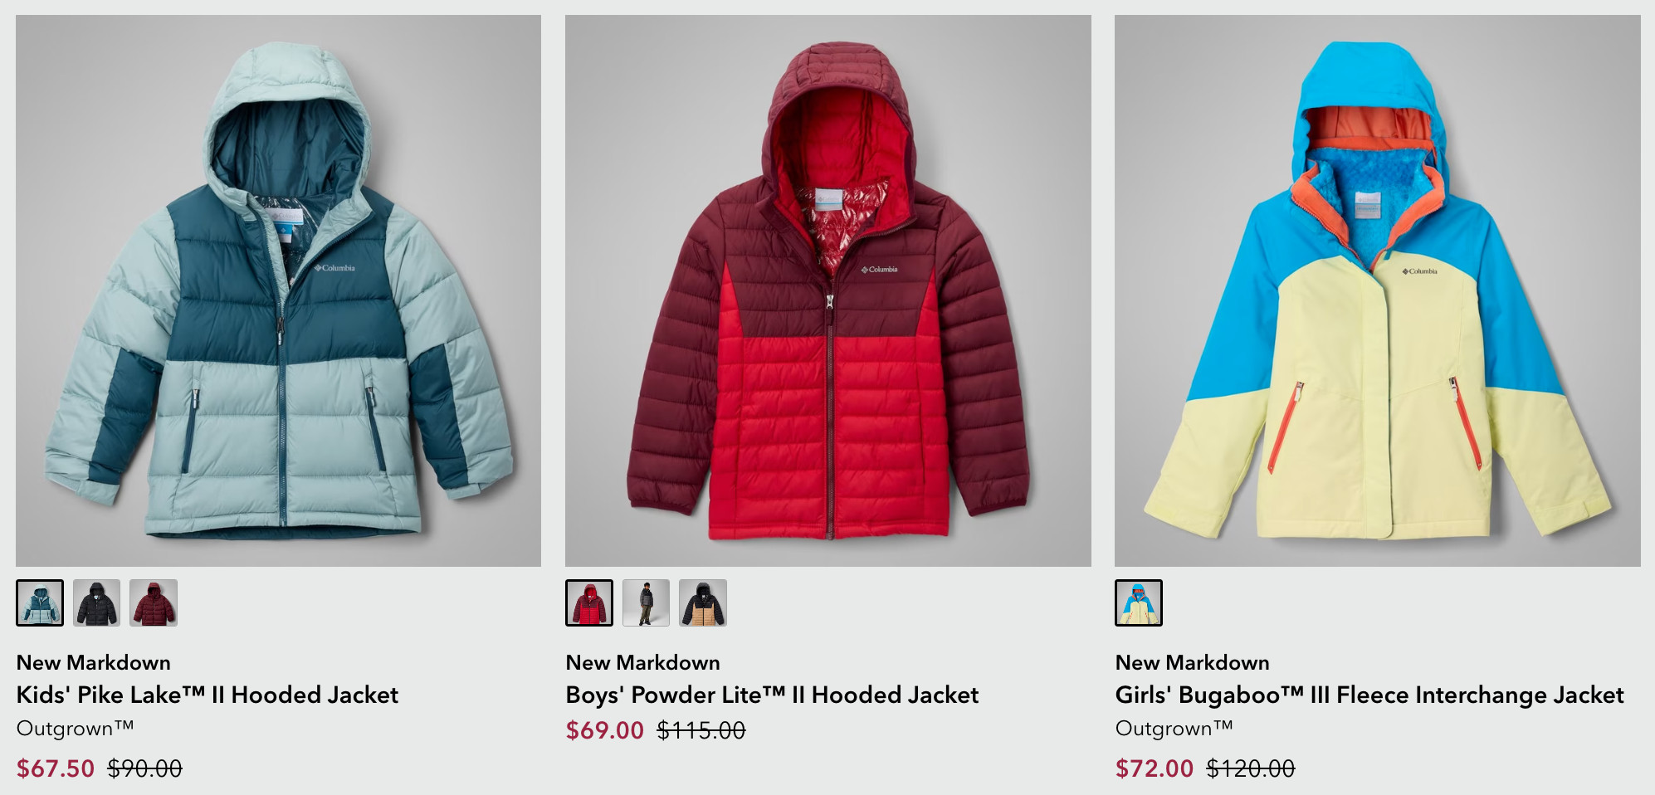Click the blue and yellow Bugaboo jacket image
Screen dimensions: 1655x795
point(1378,290)
